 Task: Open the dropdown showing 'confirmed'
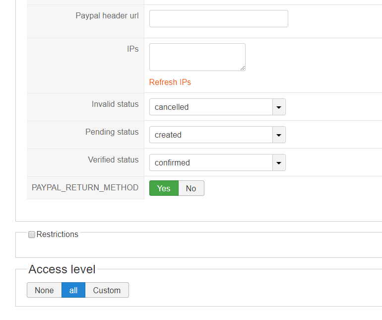(211, 162)
